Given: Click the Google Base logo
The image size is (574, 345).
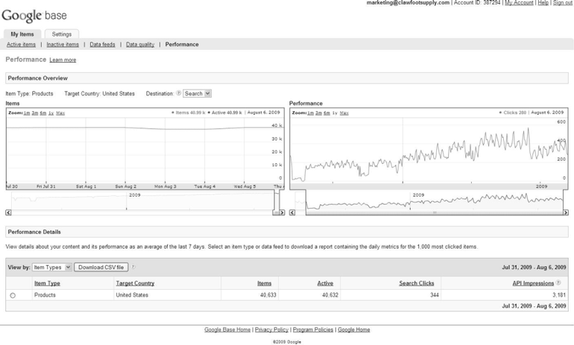Looking at the screenshot, I should [x=34, y=16].
